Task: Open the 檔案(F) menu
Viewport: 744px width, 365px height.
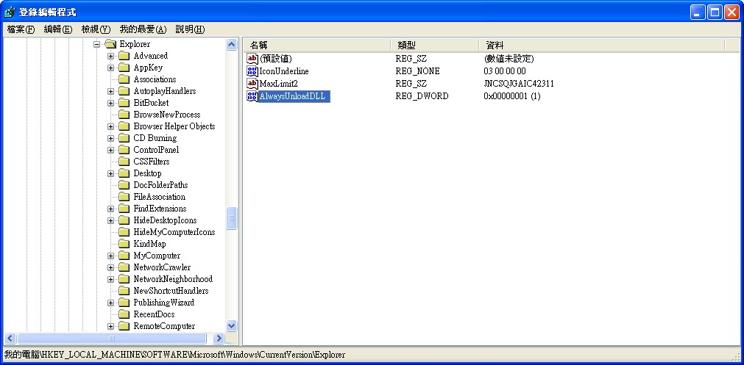Action: (x=21, y=29)
